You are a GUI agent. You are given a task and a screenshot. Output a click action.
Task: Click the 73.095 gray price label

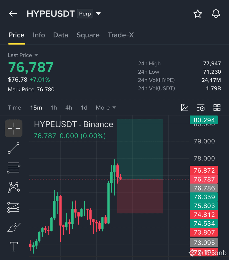(x=204, y=243)
